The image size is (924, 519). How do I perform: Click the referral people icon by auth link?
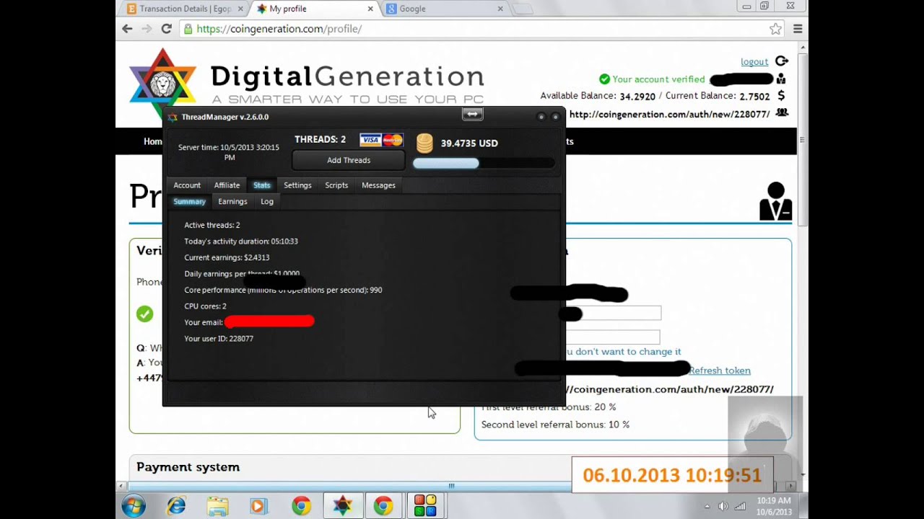[x=781, y=113]
